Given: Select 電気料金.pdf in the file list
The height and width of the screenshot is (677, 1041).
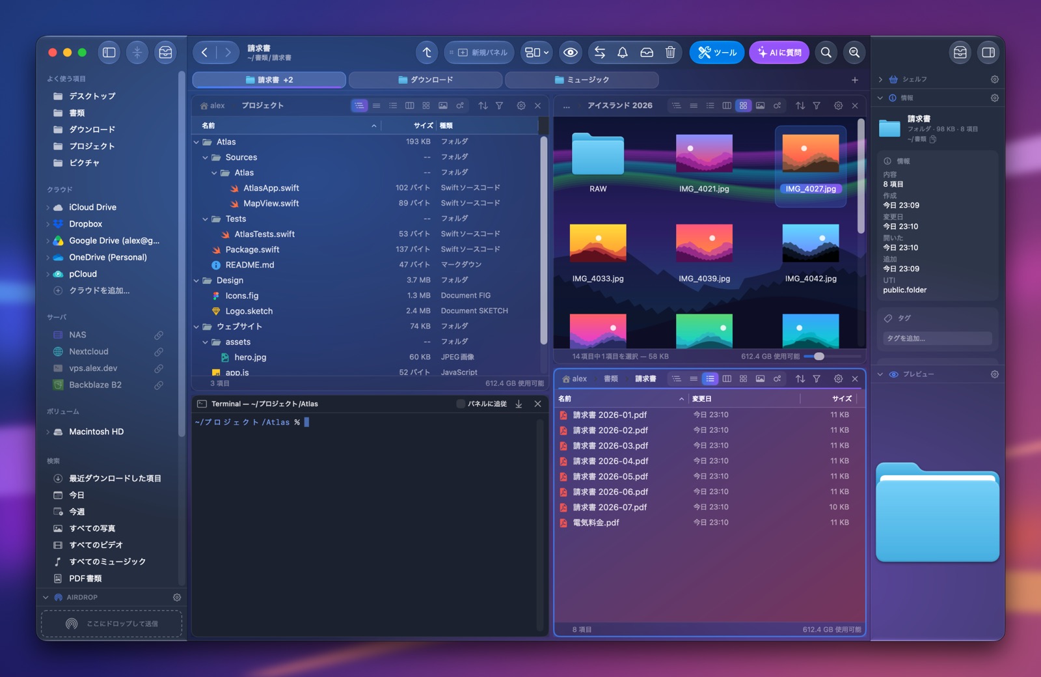Looking at the screenshot, I should coord(709,523).
